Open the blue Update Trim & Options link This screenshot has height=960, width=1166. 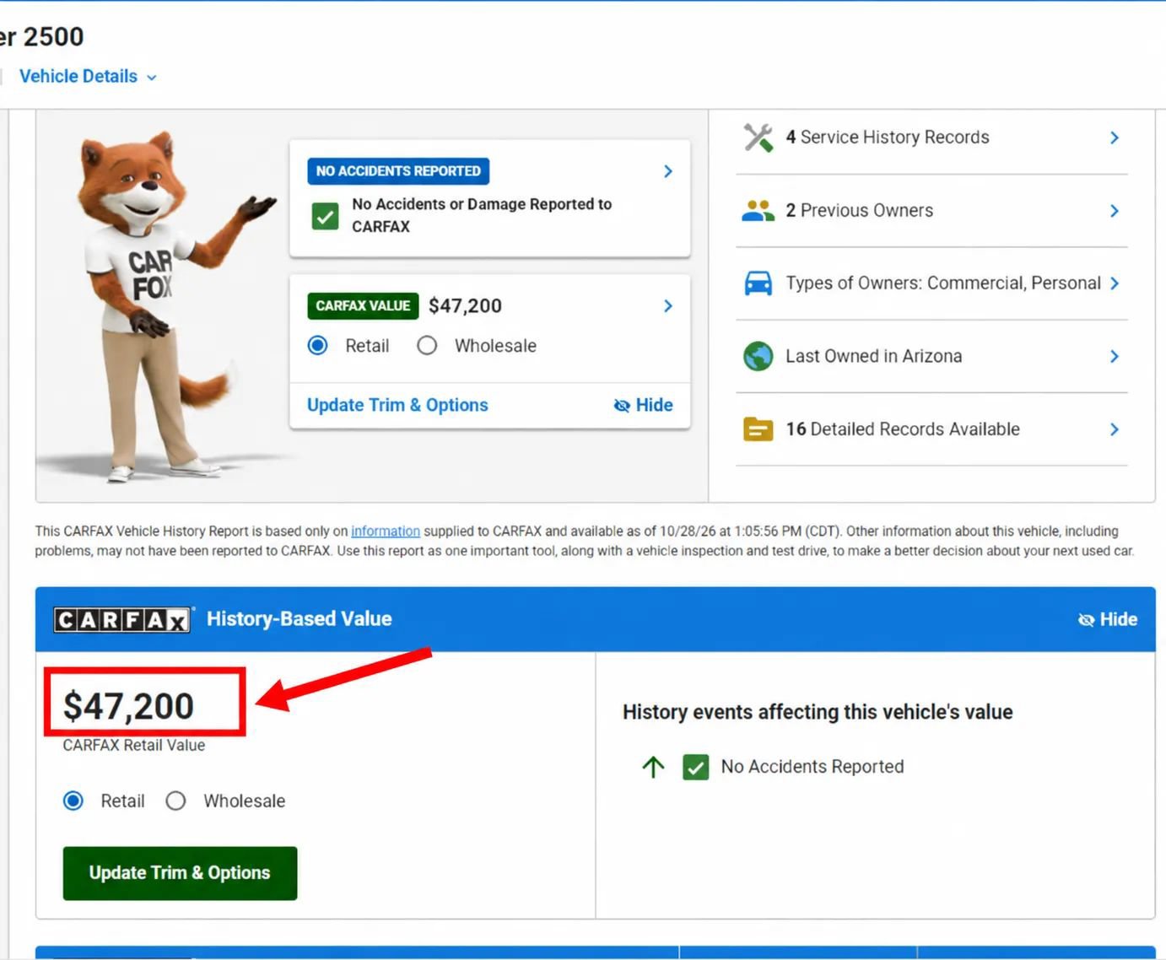397,405
